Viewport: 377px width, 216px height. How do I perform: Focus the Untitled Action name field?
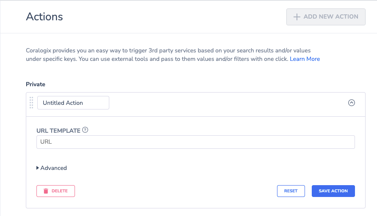[73, 103]
